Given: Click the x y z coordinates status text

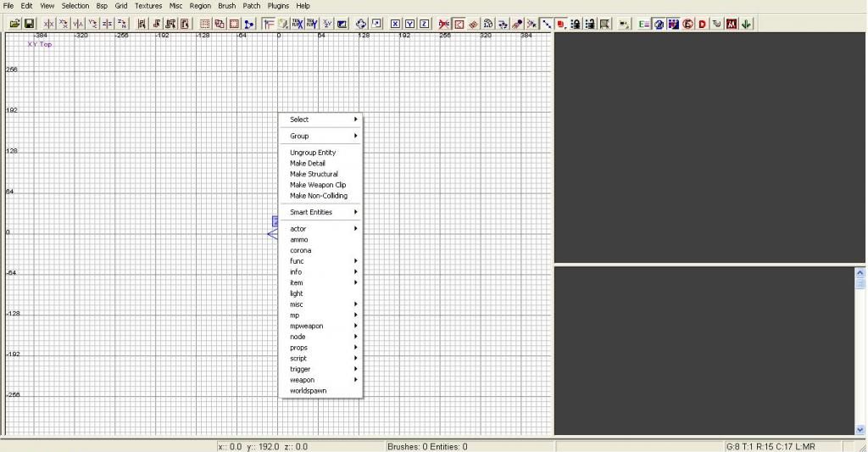Looking at the screenshot, I should point(263,446).
